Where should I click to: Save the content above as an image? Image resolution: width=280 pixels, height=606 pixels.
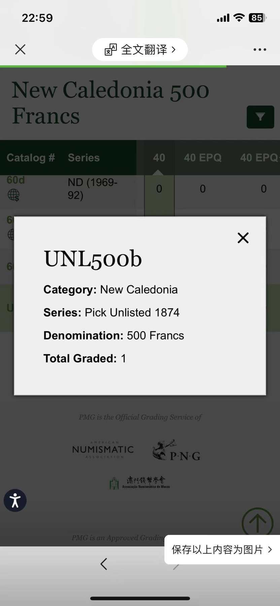pyautogui.click(x=222, y=549)
